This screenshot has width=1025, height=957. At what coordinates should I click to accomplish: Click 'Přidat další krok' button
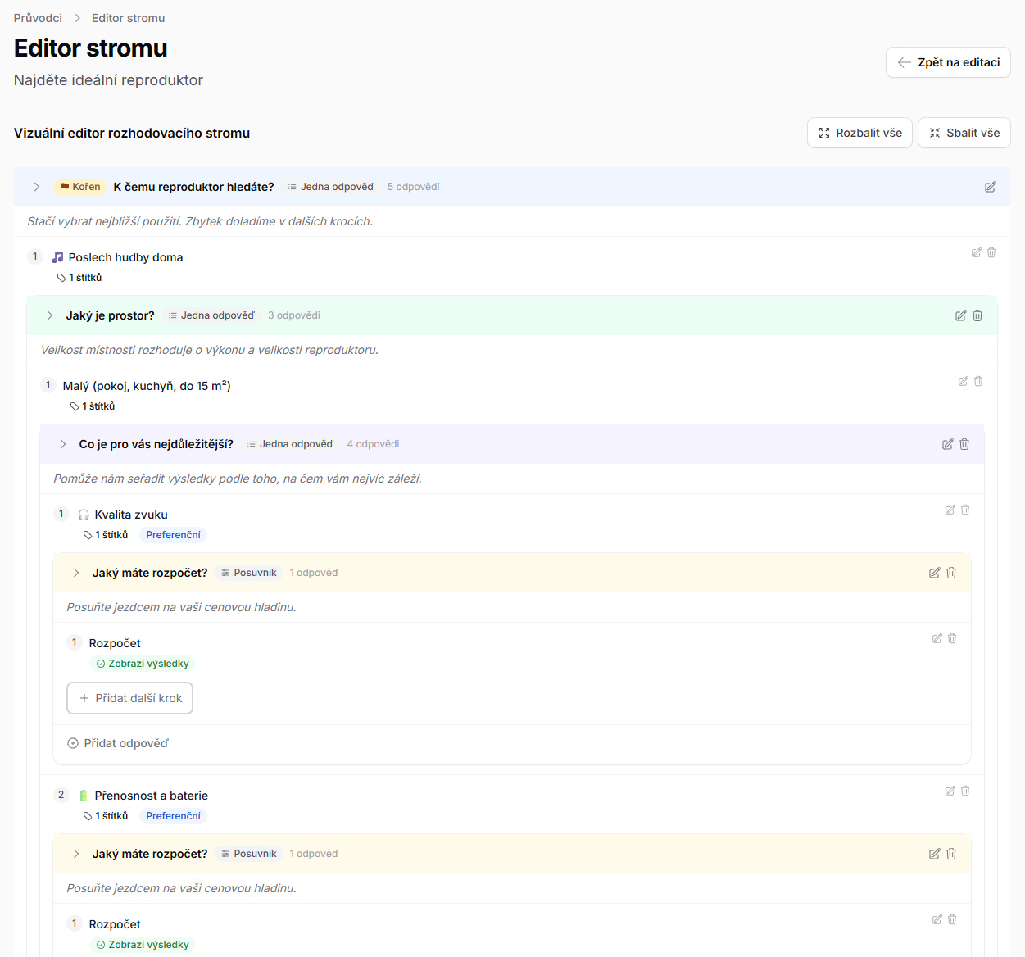point(129,698)
